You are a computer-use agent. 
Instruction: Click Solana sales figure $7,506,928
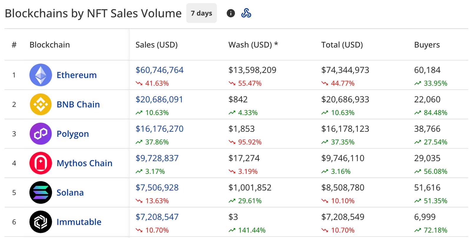click(x=157, y=188)
